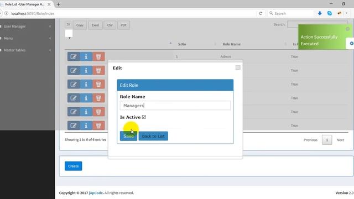Viewport: 354px width, 199px height.
Task: Open info icon in the last table row
Action: (86, 125)
